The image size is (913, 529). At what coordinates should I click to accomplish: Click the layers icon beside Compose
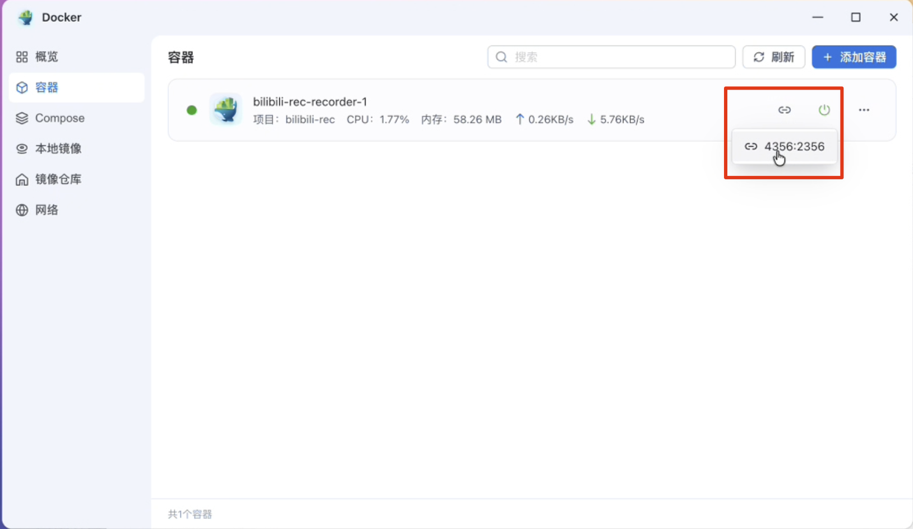coord(22,118)
